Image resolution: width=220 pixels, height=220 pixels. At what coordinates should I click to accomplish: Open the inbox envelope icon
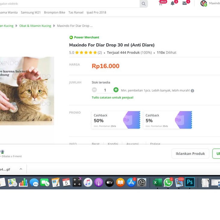(x=184, y=3)
